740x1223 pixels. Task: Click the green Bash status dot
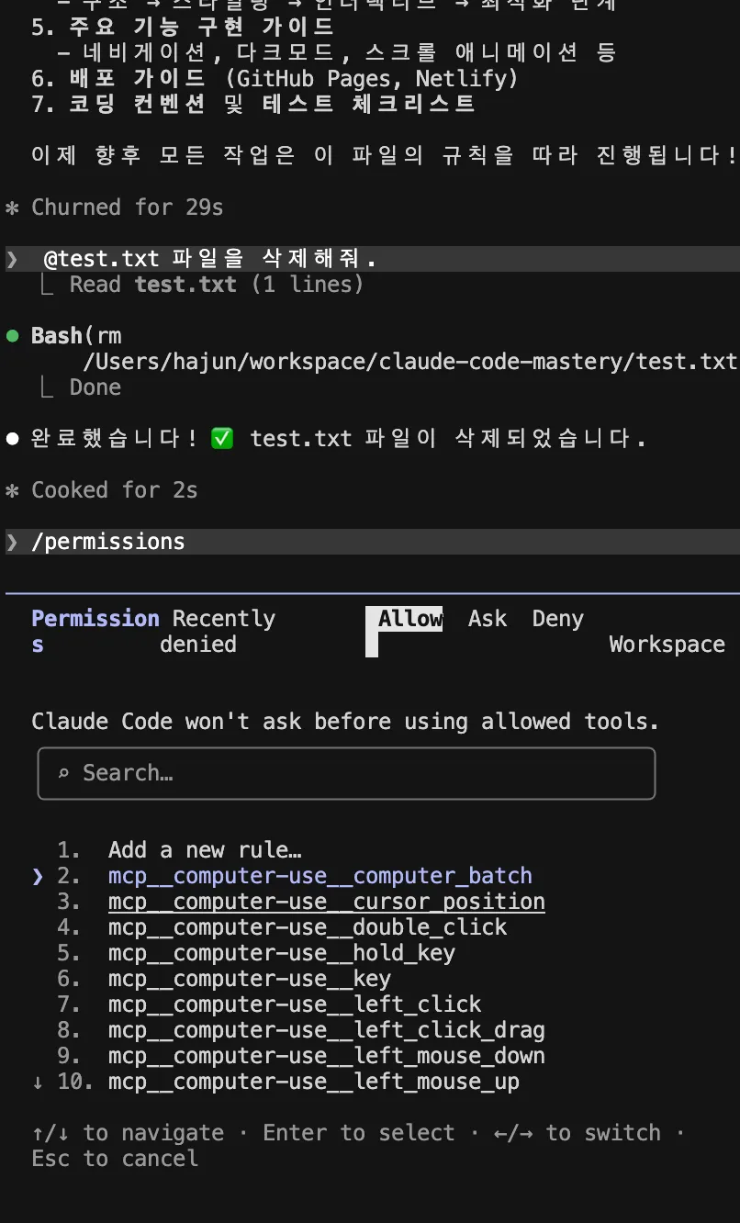13,336
